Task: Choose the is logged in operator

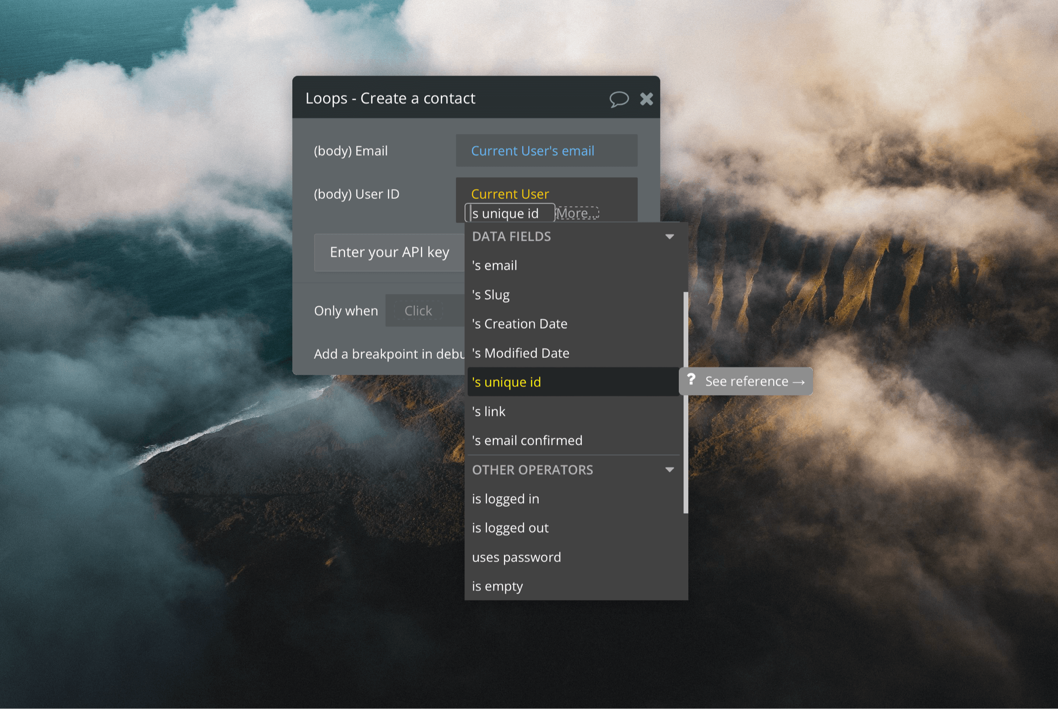Action: coord(574,499)
